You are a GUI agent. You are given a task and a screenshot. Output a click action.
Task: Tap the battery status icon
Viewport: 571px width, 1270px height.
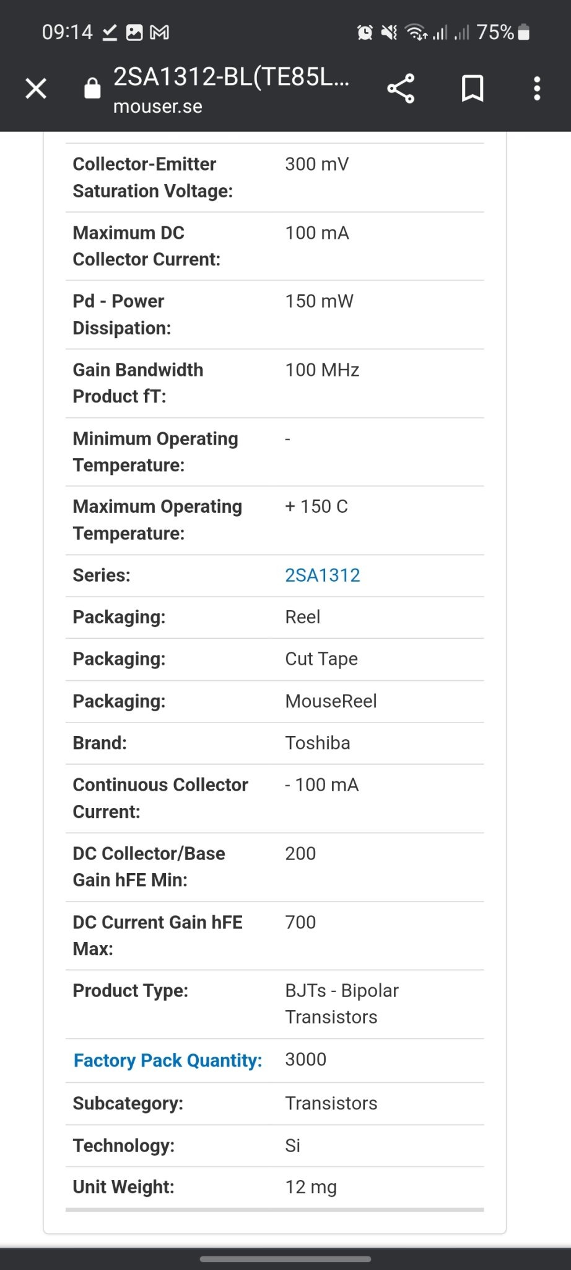(x=523, y=32)
